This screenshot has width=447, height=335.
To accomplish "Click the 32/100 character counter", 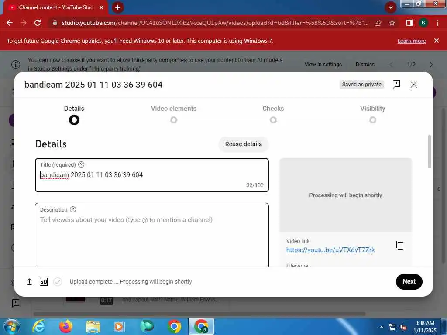I will pyautogui.click(x=255, y=185).
